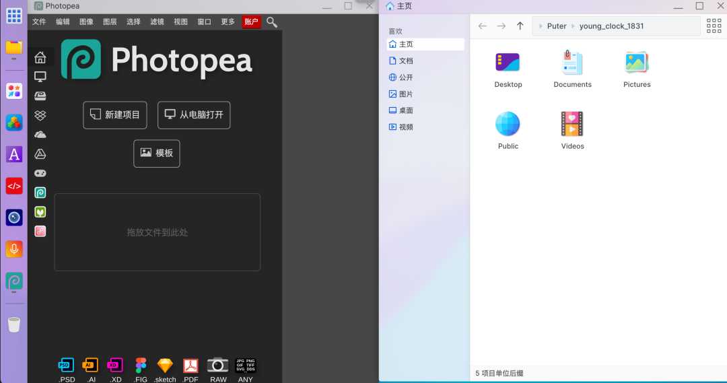Viewport: 727px width, 383px height.
Task: Click the 新建项目 button
Action: [x=115, y=115]
